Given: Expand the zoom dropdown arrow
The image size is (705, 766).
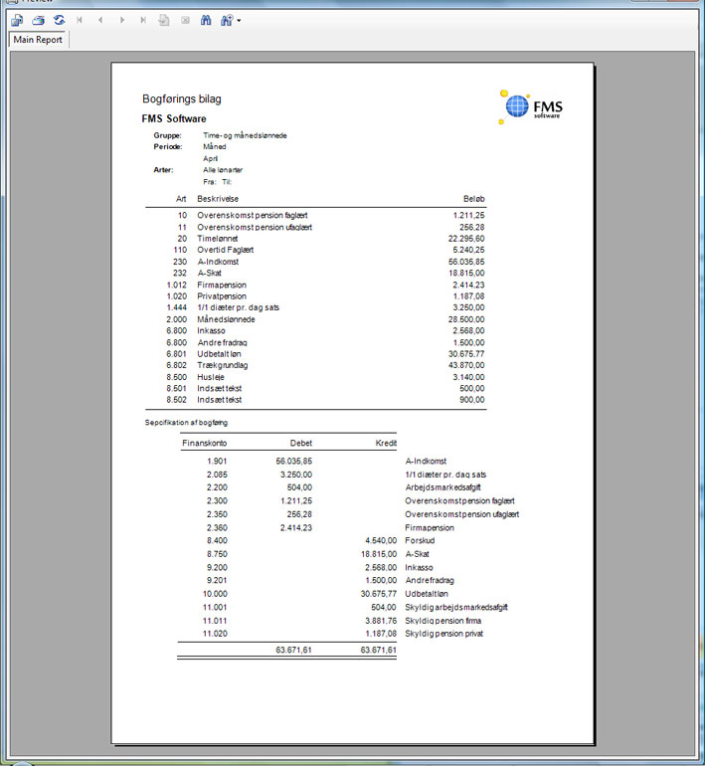Looking at the screenshot, I should point(239,21).
